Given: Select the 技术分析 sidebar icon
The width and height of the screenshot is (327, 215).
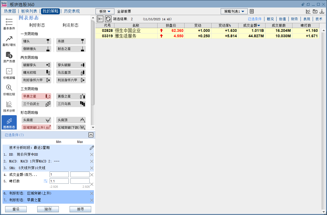Looking at the screenshot, I should (x=9, y=107).
